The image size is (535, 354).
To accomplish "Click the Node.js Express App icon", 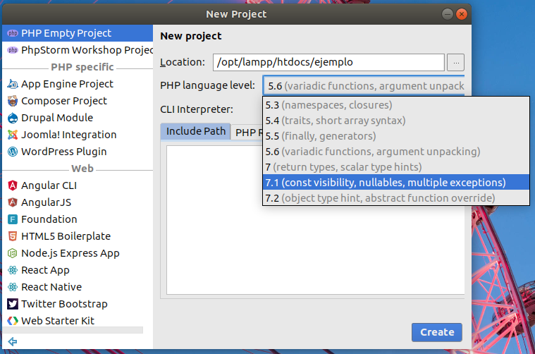I will click(13, 253).
